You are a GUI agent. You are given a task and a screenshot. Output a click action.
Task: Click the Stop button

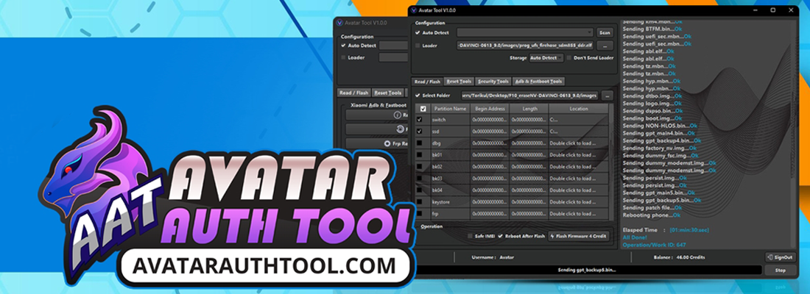(x=781, y=270)
